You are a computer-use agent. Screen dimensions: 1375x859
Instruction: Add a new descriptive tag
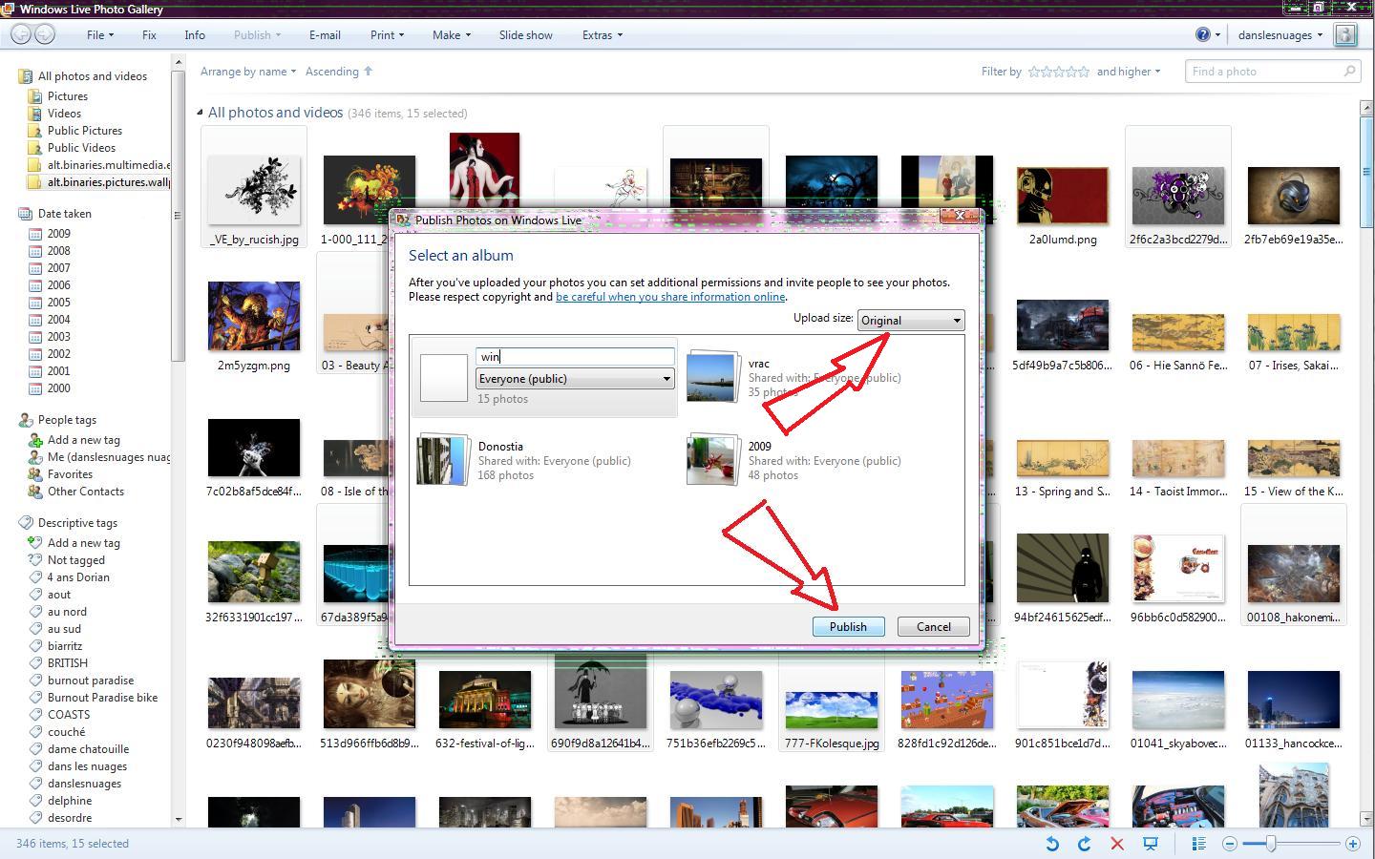coord(83,543)
